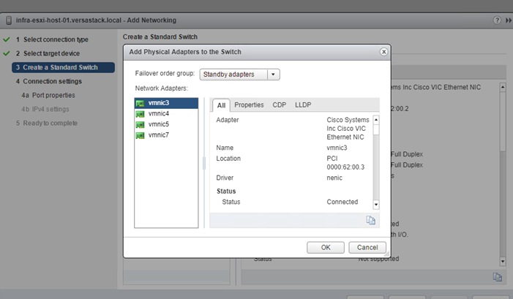Open step 4a Port properties
This screenshot has height=299, width=513.
[x=48, y=96]
